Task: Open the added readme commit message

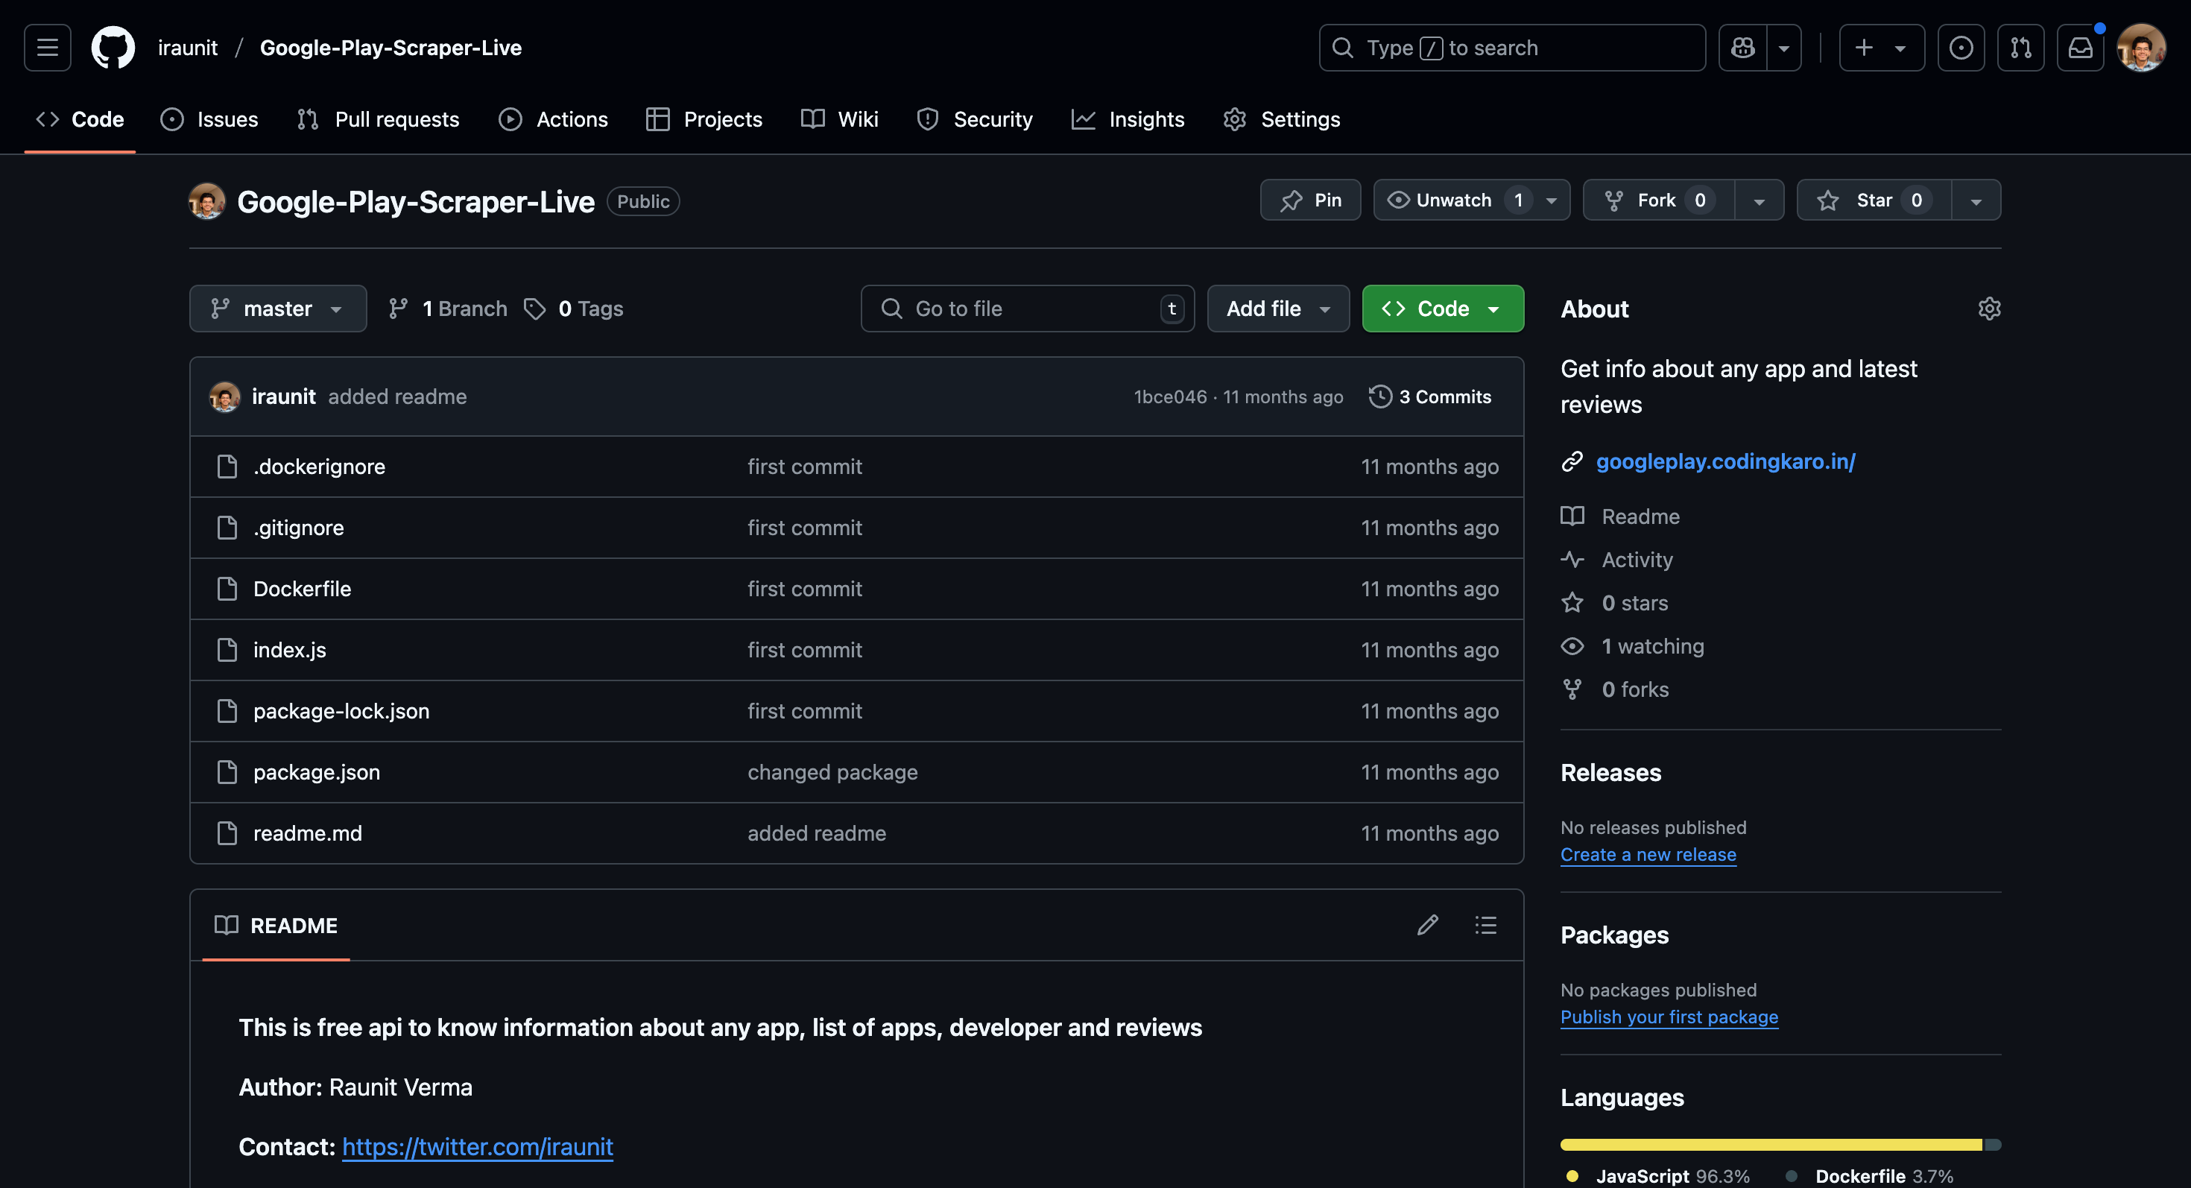Action: pos(397,397)
